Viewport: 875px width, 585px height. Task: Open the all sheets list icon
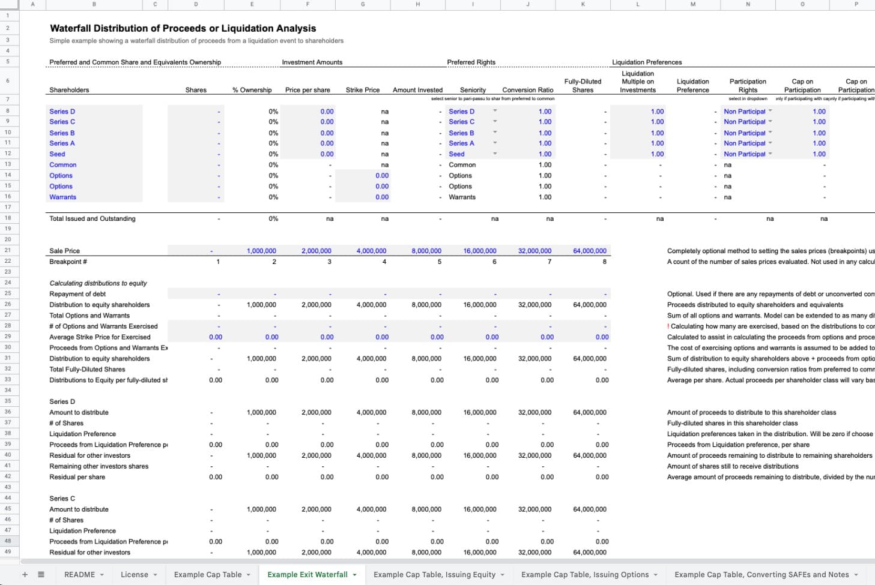pos(41,575)
